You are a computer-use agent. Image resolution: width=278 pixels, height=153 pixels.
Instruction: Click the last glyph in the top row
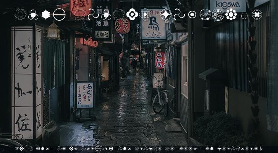(x=257, y=15)
